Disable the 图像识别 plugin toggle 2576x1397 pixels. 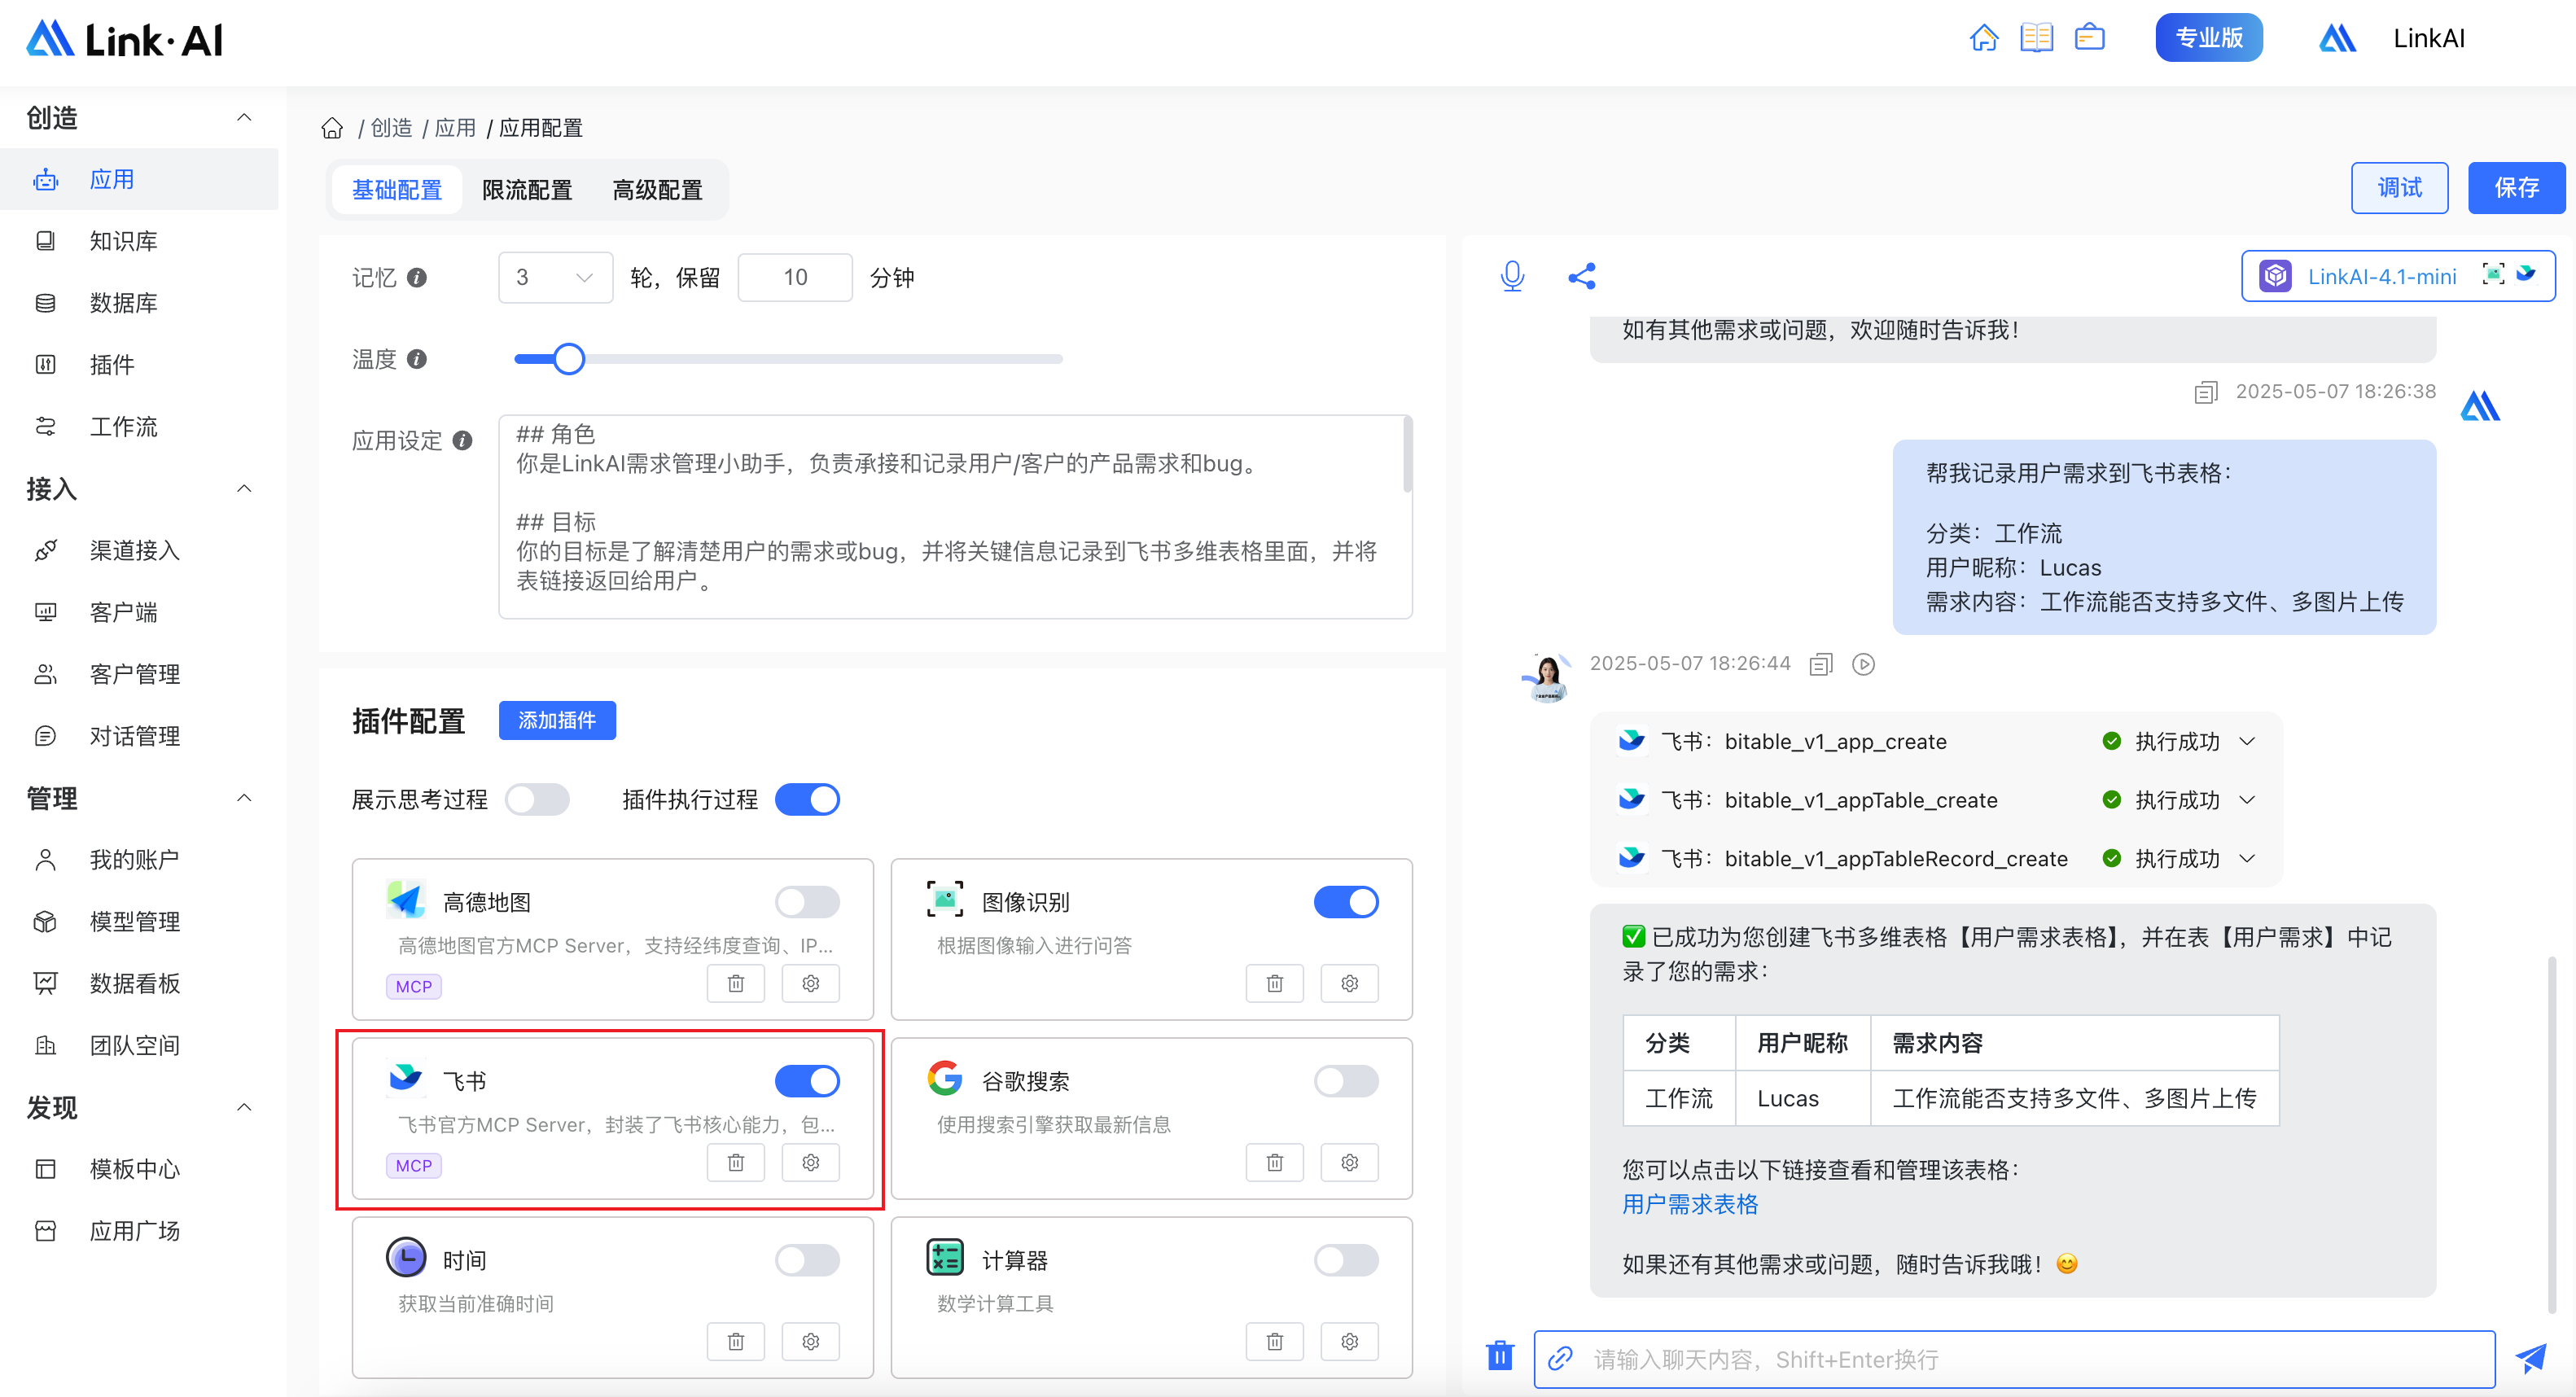[1346, 902]
